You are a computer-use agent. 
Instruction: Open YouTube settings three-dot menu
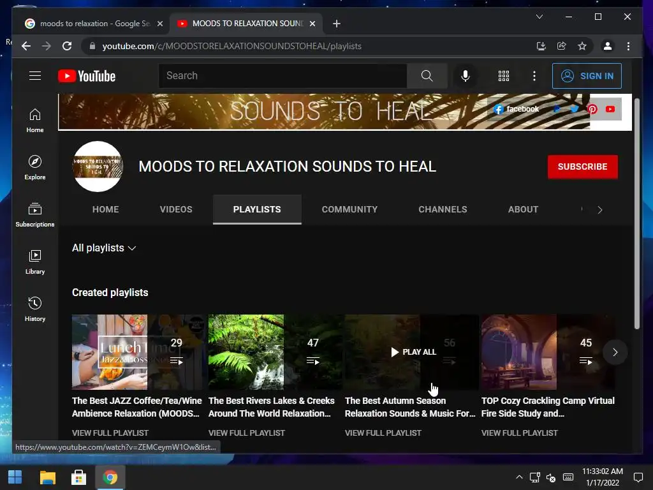(534, 76)
